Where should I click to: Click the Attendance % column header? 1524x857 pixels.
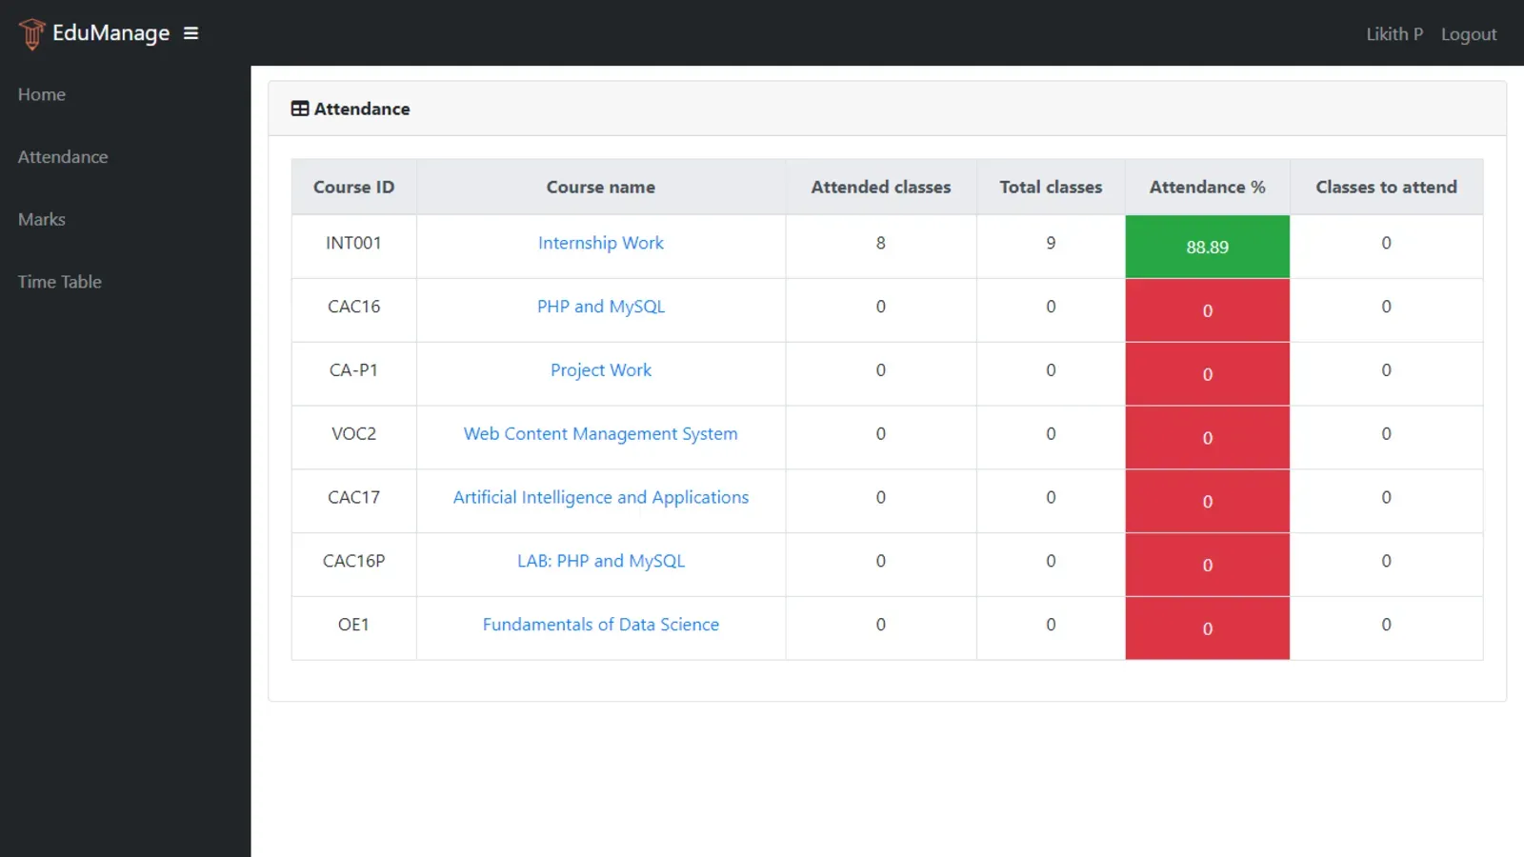pos(1207,188)
